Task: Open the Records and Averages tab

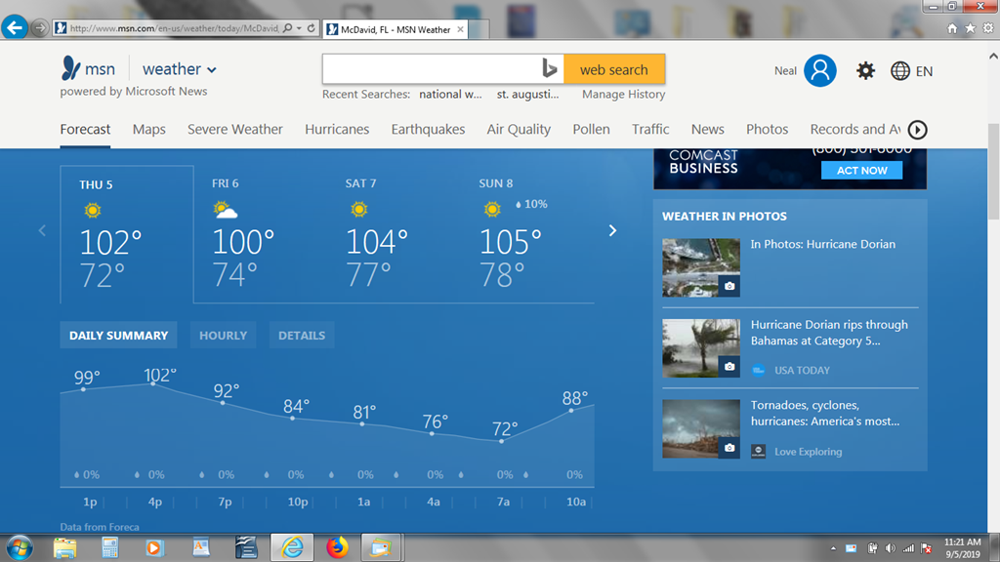Action: tap(855, 130)
